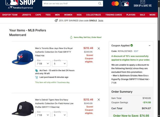Click the Sign Up & Save envelope icon
Image resolution: width=160 pixels, height=117 pixels.
click(x=142, y=2)
